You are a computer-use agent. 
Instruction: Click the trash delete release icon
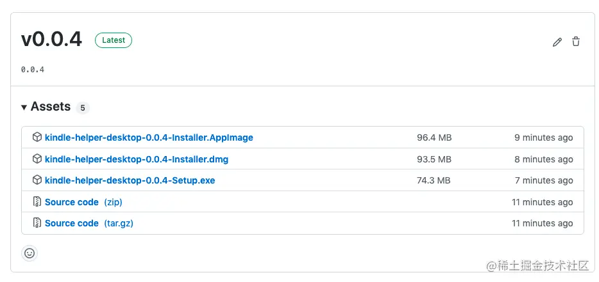576,42
